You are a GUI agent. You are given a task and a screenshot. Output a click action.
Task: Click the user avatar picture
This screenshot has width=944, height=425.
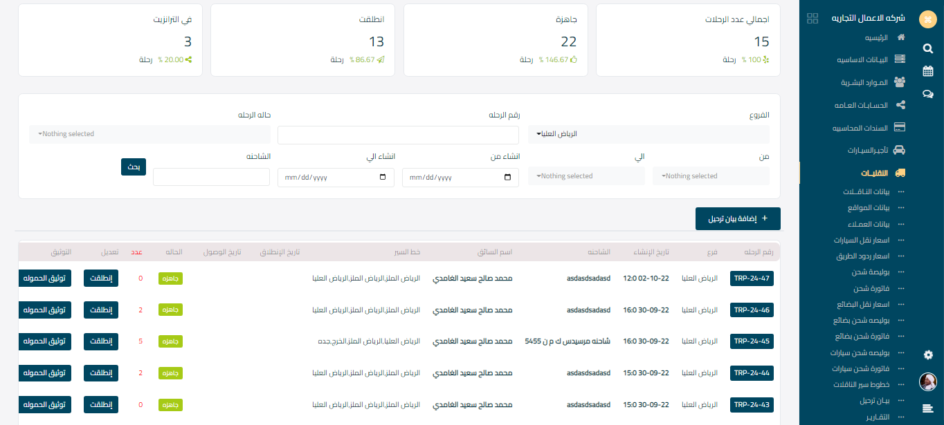pos(928,381)
